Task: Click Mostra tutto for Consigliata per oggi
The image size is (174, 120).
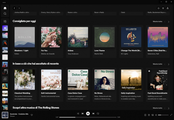Action: click(158, 21)
